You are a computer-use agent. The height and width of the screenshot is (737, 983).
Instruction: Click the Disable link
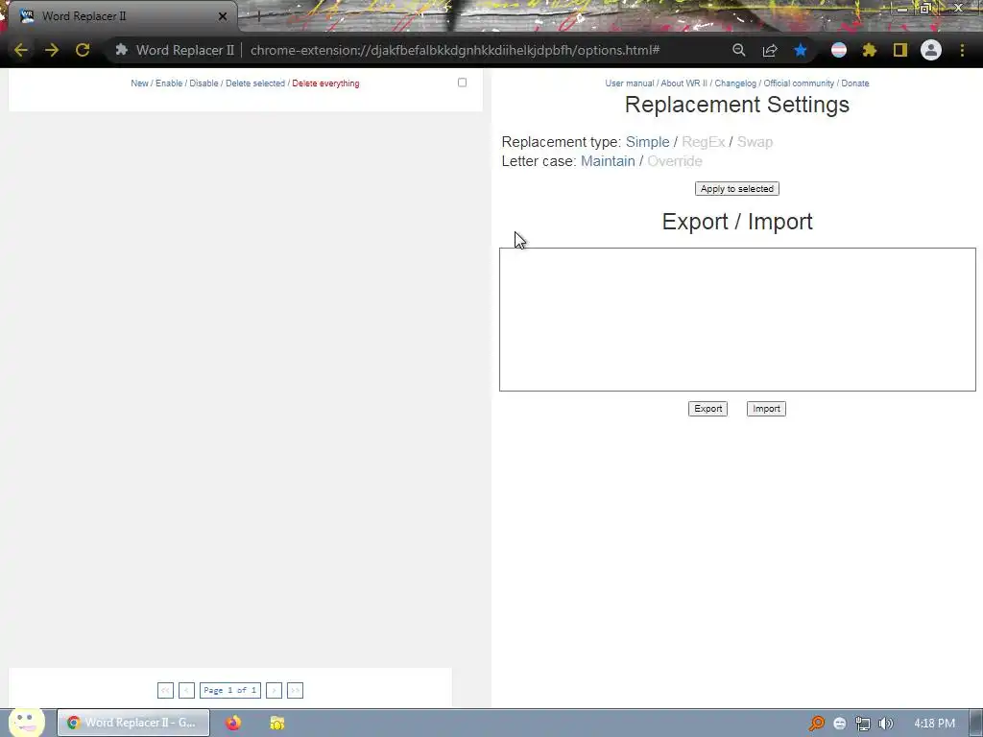(204, 83)
